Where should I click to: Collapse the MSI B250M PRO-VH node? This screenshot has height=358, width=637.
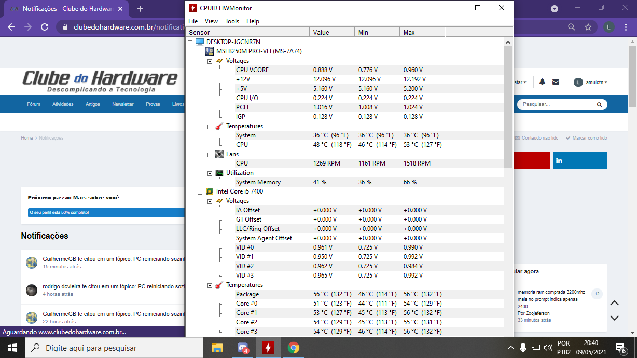click(x=200, y=51)
